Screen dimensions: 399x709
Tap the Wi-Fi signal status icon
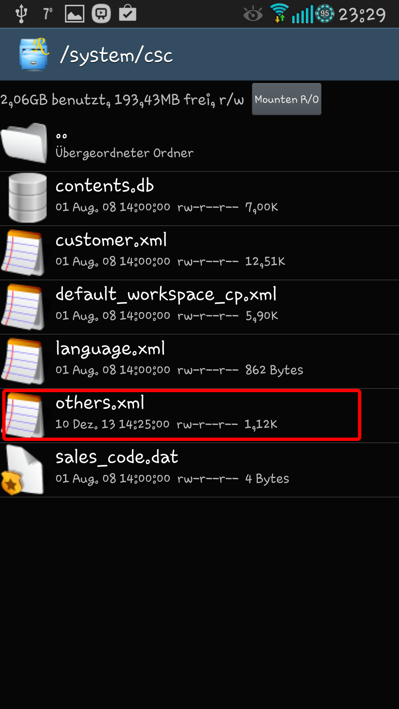pos(279,13)
